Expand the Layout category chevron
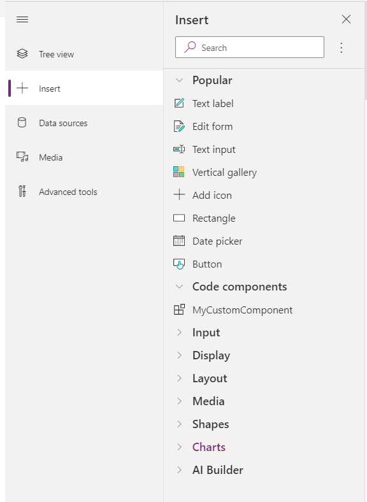This screenshot has width=367, height=502. (x=179, y=378)
